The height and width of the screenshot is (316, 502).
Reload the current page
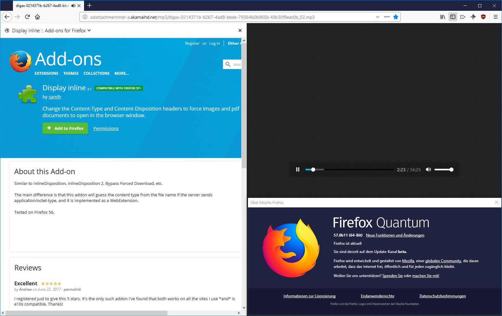tap(27, 17)
